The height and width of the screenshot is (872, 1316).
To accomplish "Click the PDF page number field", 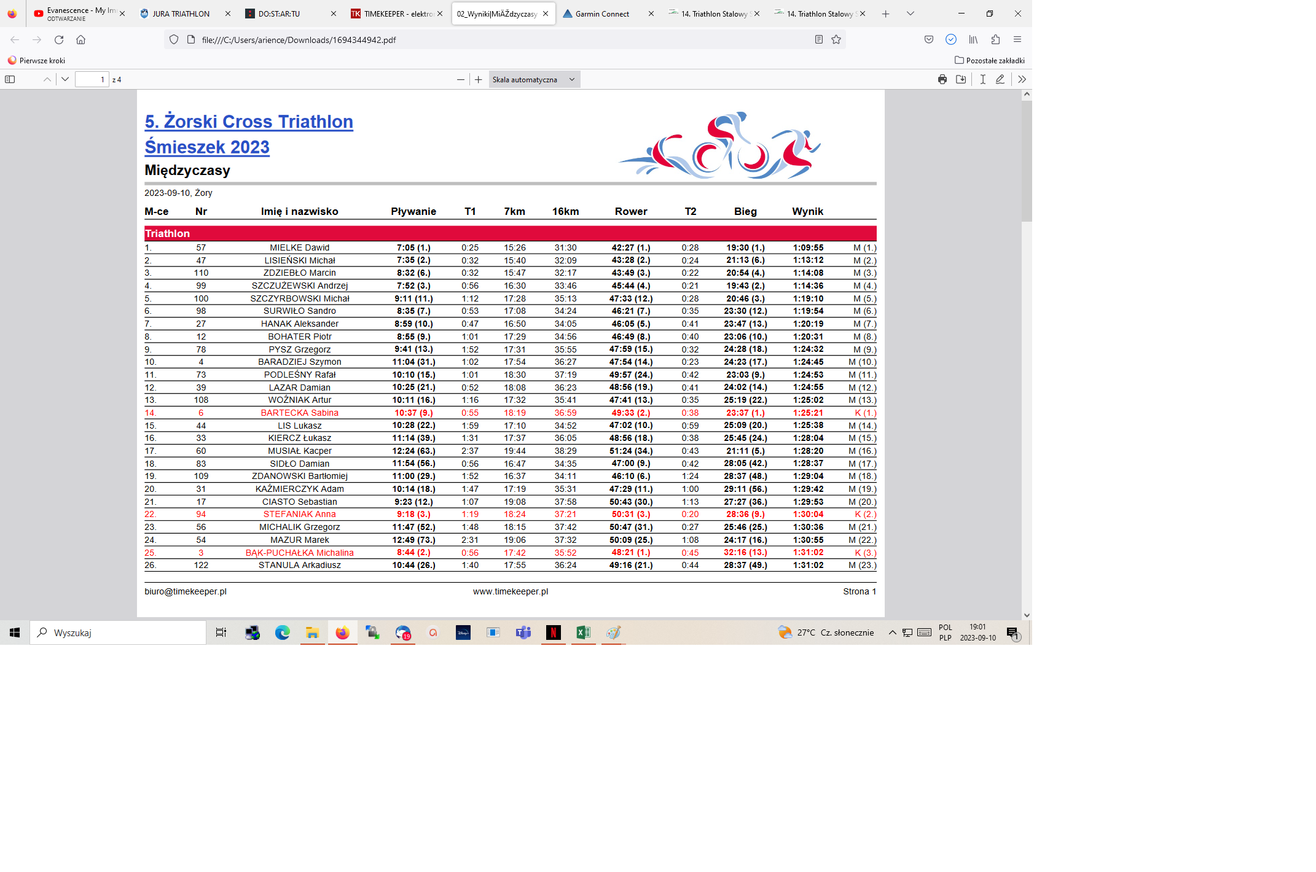I will click(x=92, y=79).
